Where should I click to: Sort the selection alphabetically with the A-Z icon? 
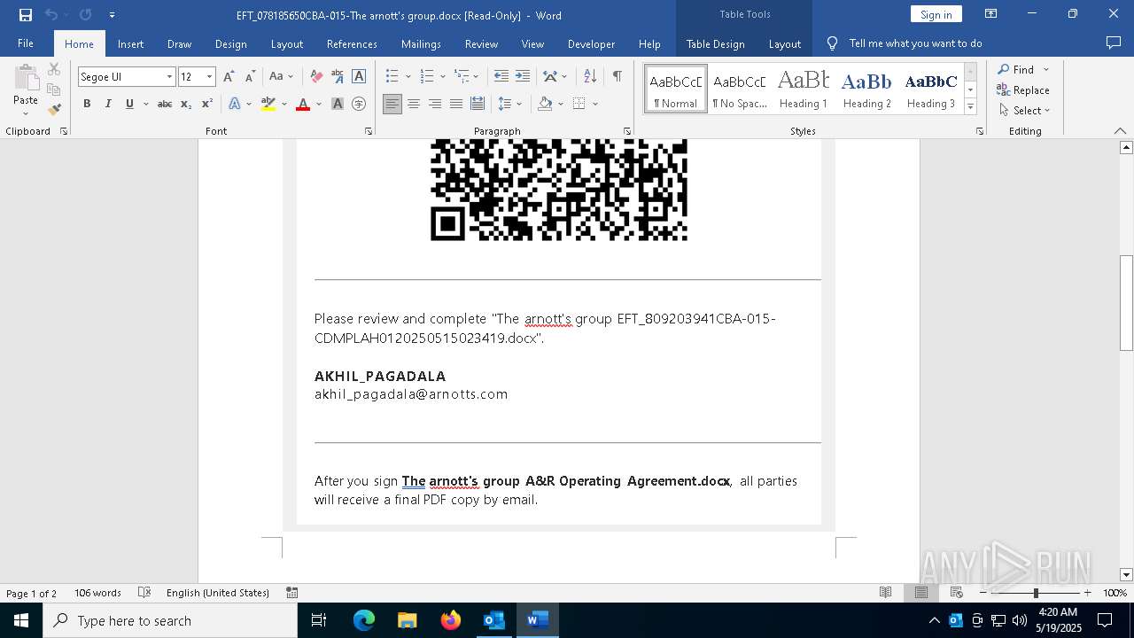(x=590, y=77)
